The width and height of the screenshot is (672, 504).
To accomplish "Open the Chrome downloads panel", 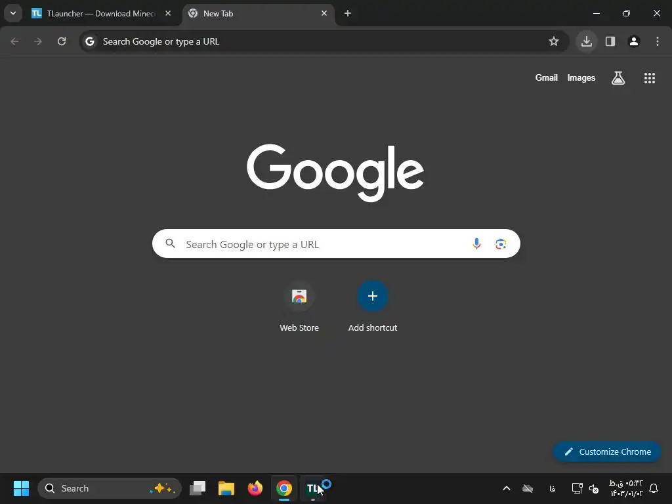I will pos(587,41).
